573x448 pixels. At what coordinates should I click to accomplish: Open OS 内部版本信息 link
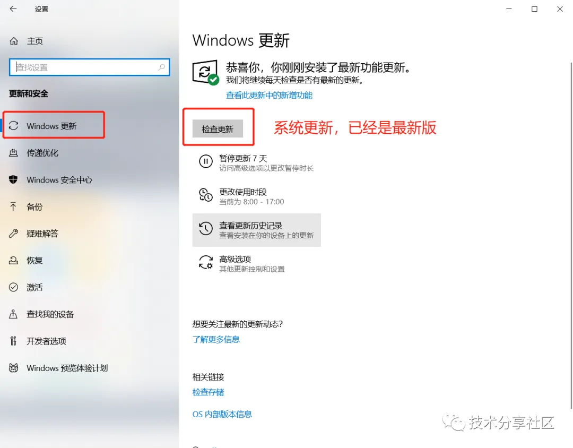[x=222, y=414]
